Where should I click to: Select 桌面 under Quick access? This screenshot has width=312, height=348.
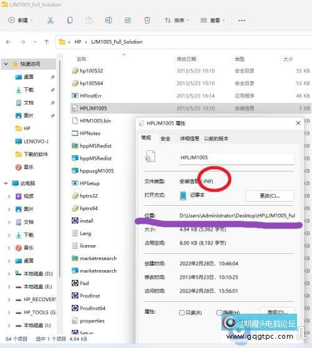(x=29, y=77)
